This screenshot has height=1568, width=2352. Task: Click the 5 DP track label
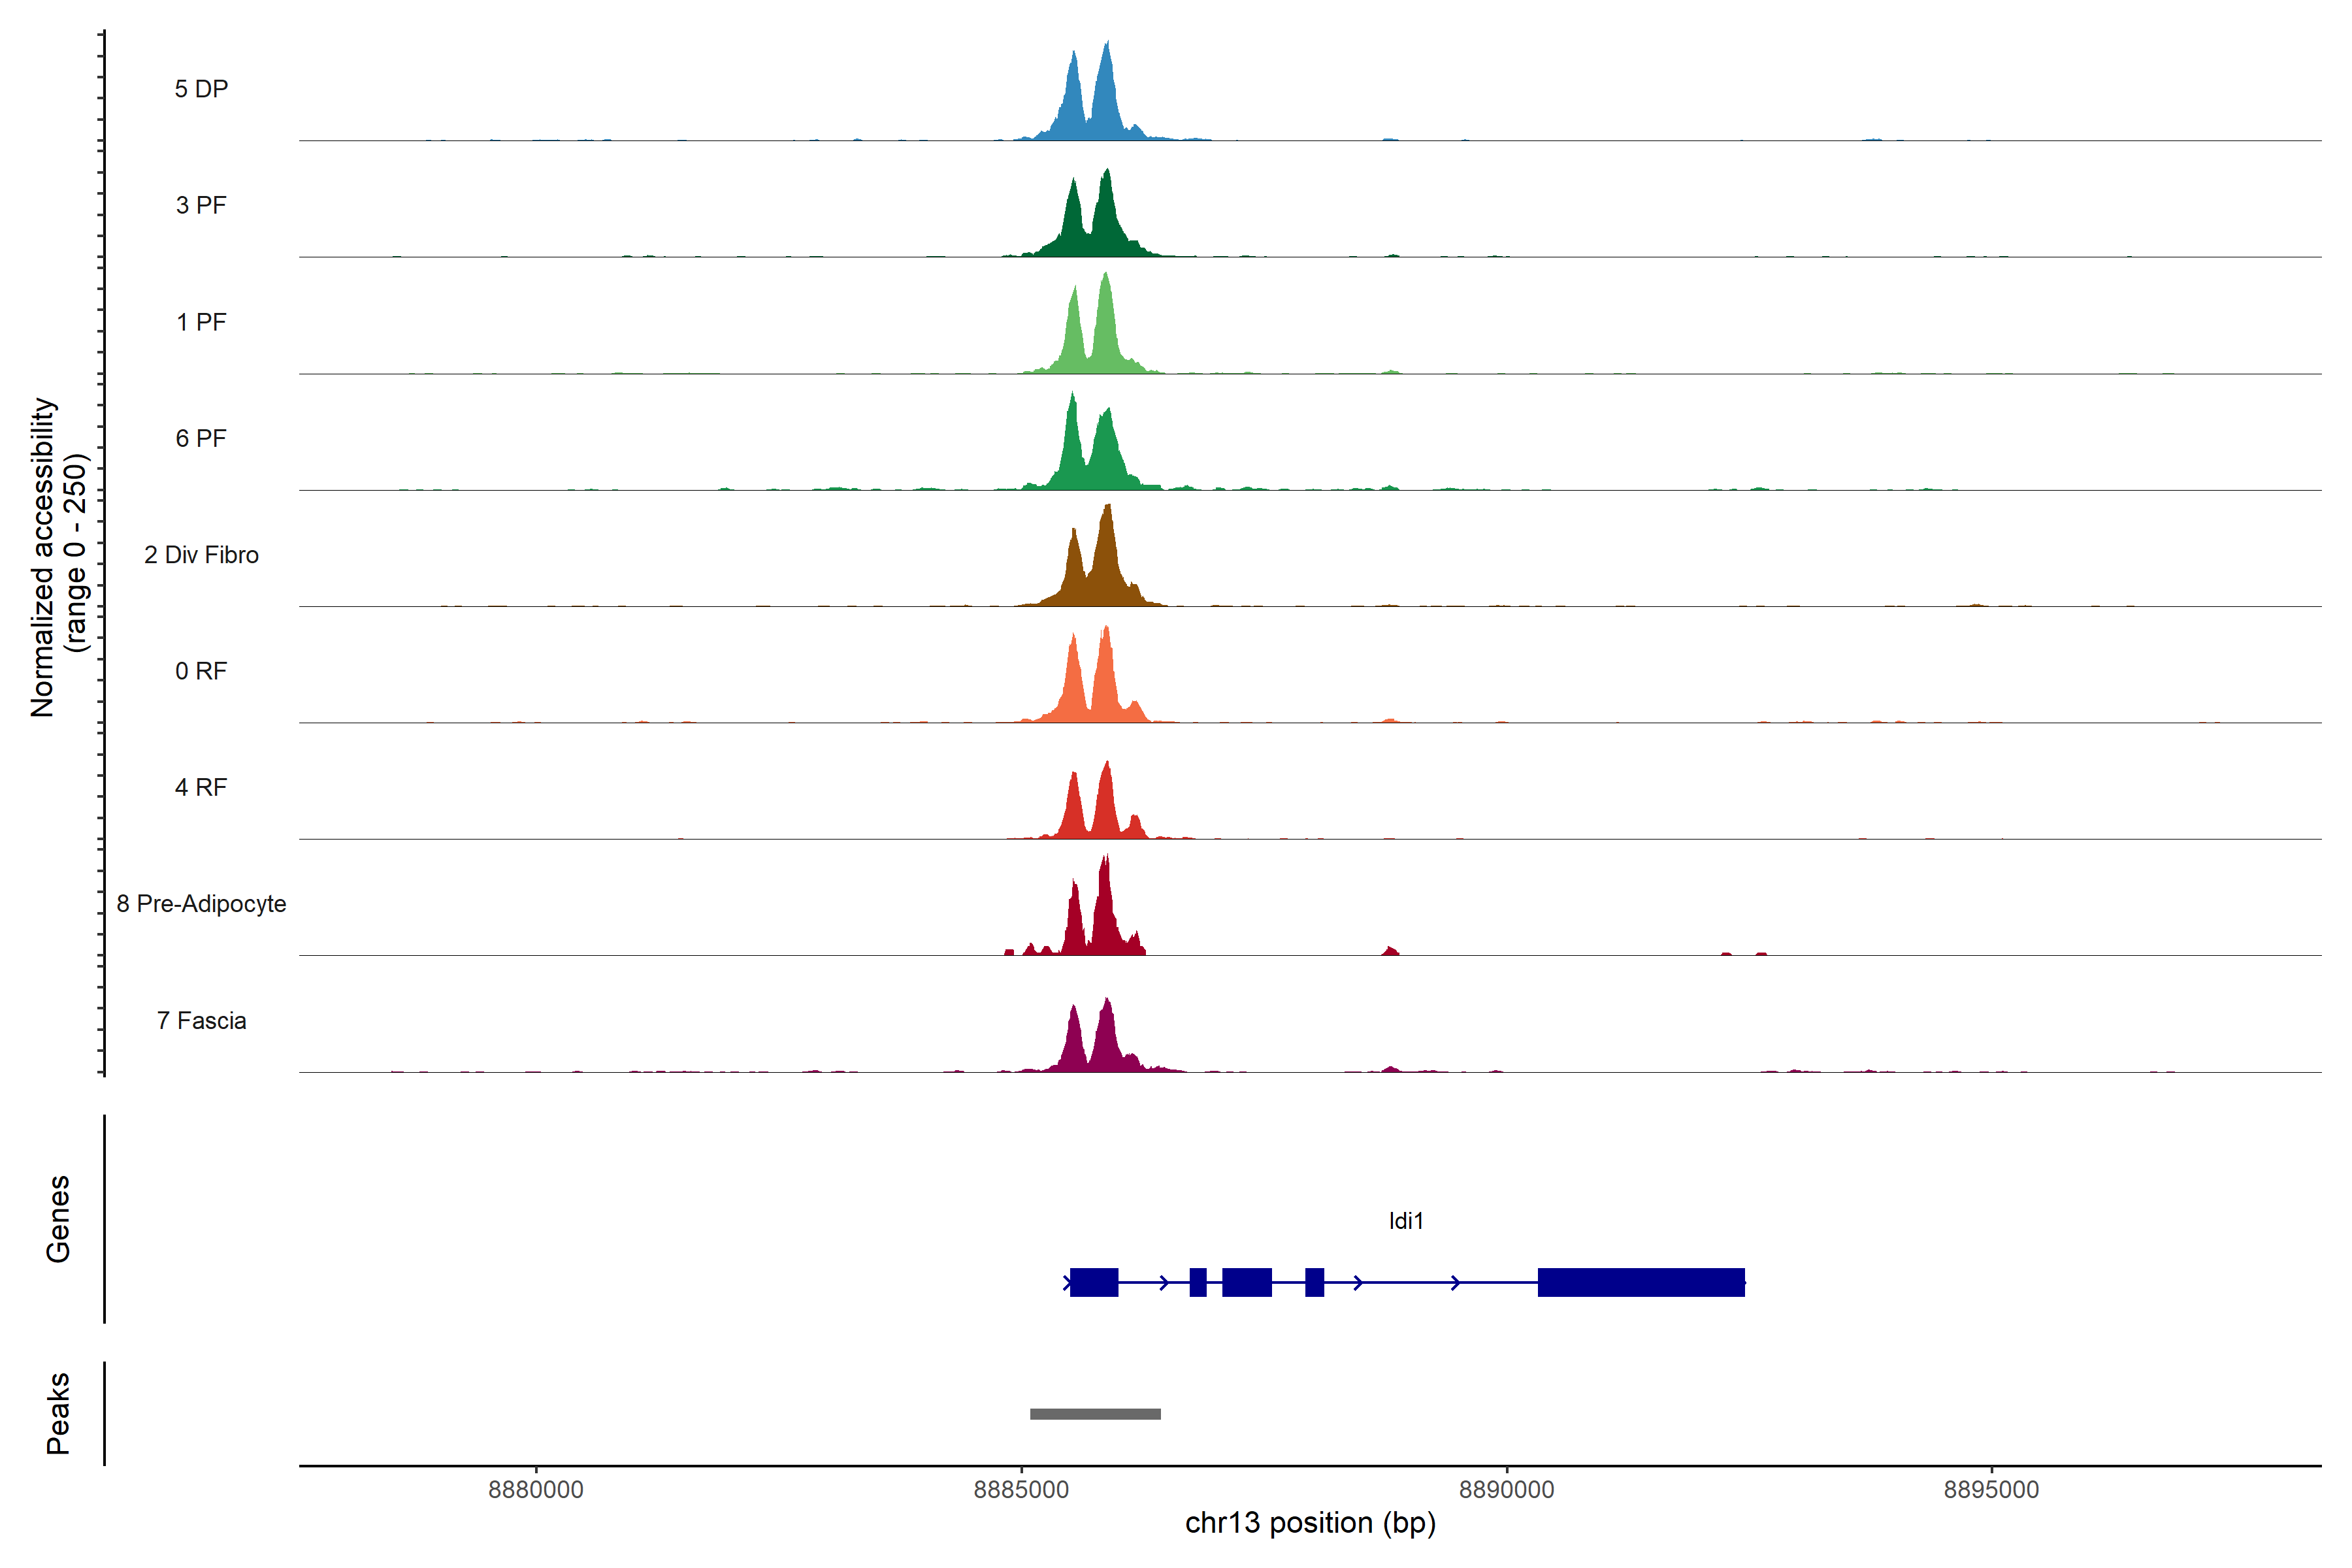(201, 89)
